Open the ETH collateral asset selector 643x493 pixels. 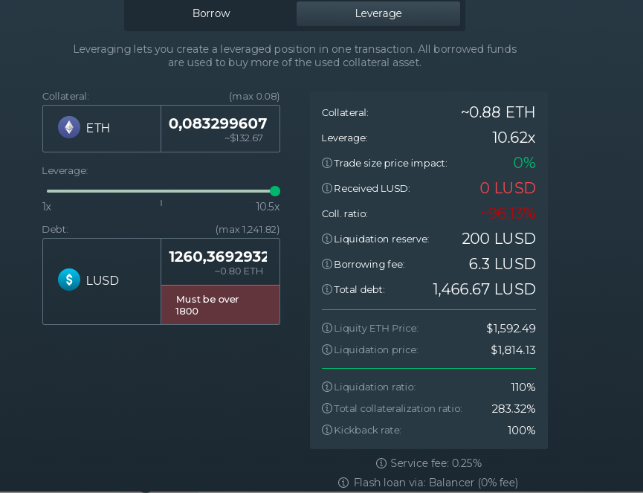[x=102, y=129]
